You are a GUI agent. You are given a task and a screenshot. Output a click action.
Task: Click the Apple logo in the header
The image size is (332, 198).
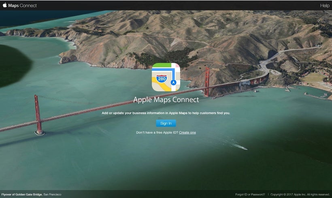tap(5, 5)
